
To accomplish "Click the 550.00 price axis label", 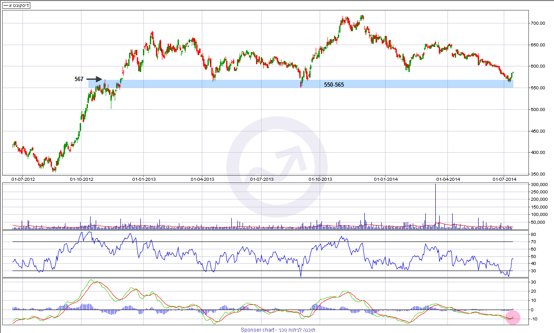I will (x=538, y=88).
